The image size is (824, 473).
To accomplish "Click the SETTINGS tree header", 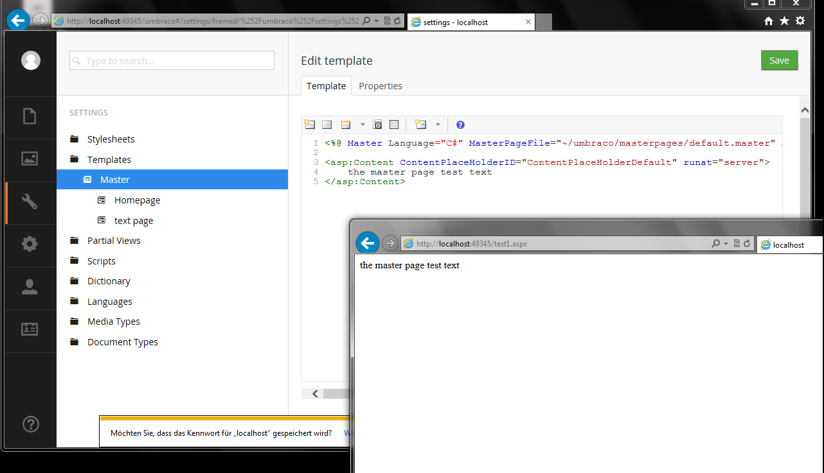I will point(89,113).
